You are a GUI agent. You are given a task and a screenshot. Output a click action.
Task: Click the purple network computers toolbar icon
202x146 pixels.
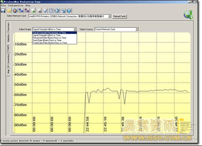27,10
